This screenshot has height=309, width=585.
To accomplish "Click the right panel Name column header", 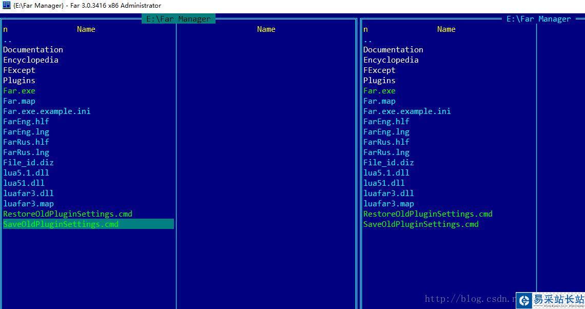I will click(446, 29).
